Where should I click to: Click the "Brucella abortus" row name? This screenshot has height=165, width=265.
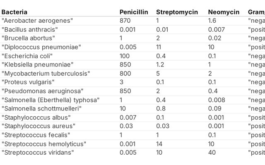coord(28,38)
